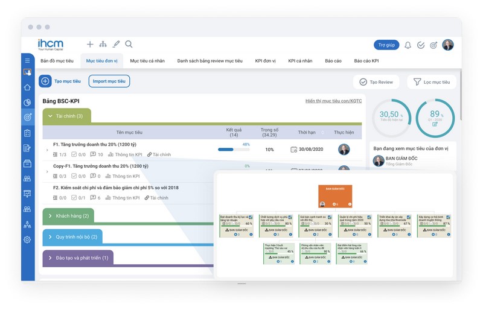This screenshot has height=310, width=483.
Task: Click the F2. Kiểm soát chi phí goal title
Action: pos(115,188)
